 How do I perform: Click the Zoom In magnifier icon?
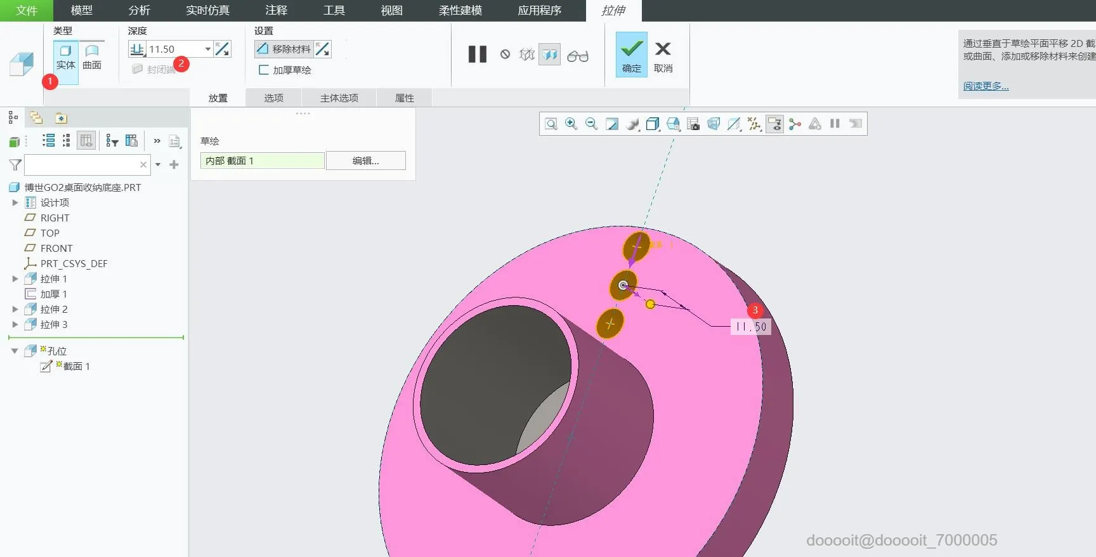571,124
